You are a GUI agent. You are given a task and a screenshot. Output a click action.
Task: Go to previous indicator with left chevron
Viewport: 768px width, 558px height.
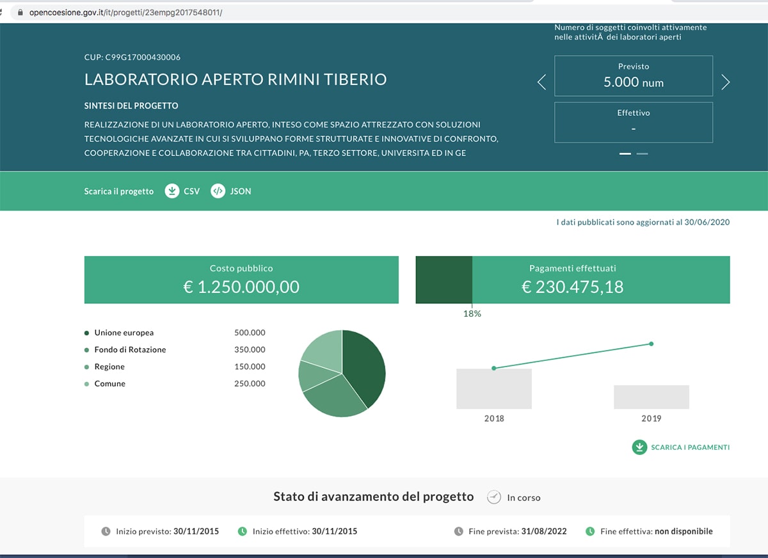click(541, 82)
